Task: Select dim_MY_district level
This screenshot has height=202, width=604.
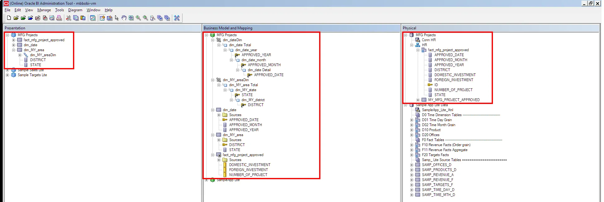Action: pyautogui.click(x=253, y=100)
